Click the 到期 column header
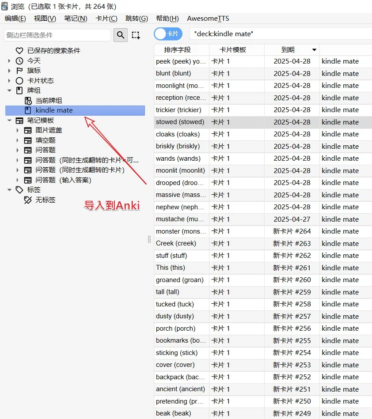Screen dimensions: 372x419 (292, 50)
